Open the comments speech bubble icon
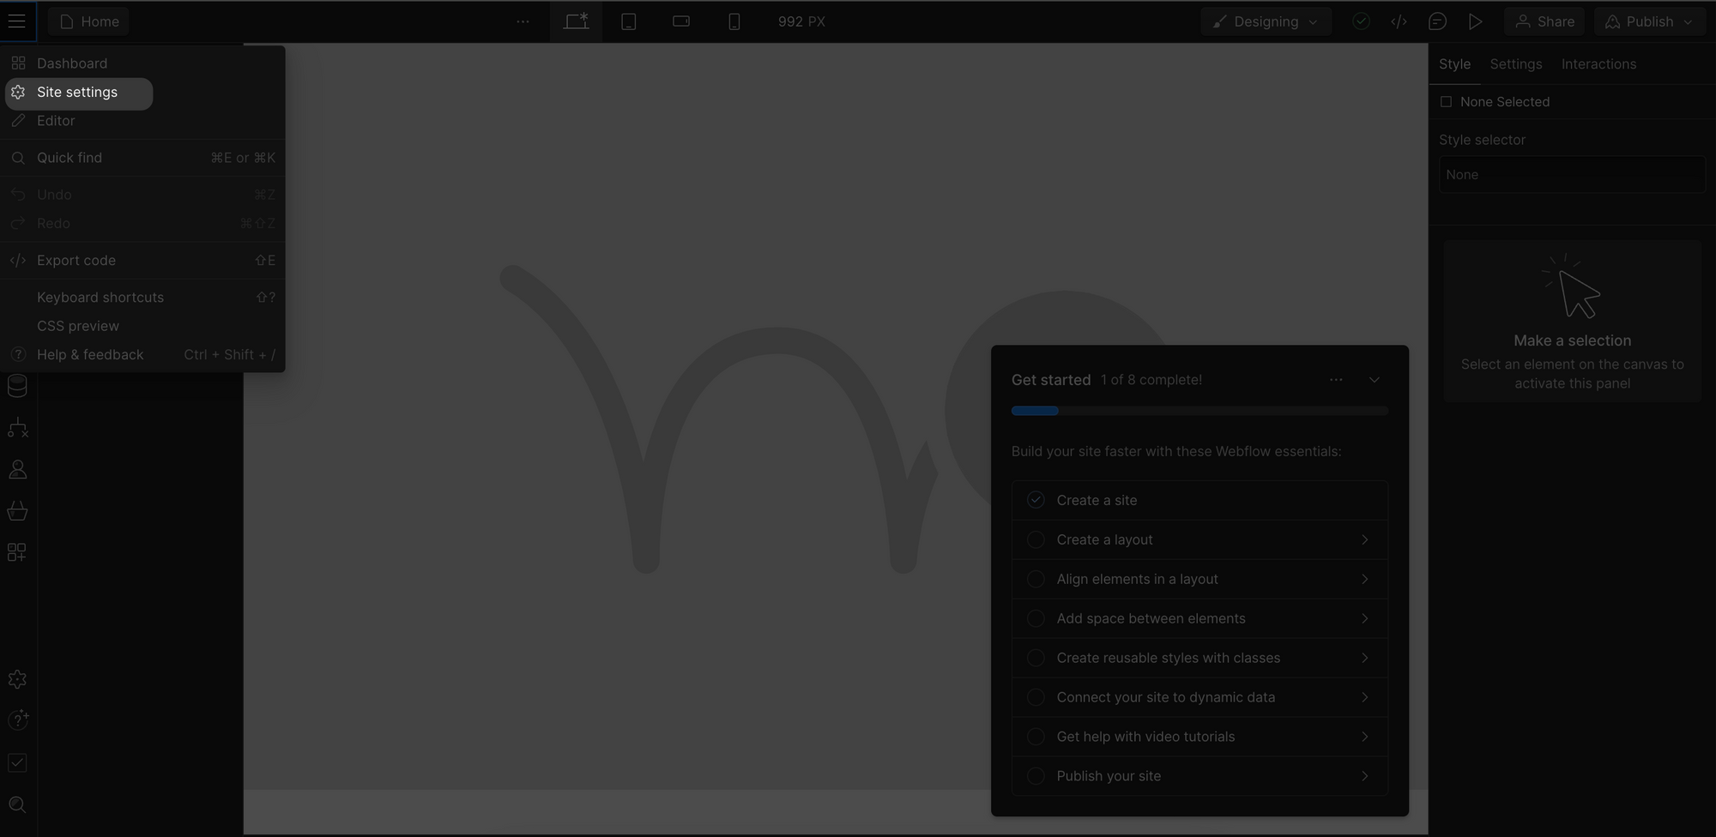The image size is (1716, 837). point(1437,21)
